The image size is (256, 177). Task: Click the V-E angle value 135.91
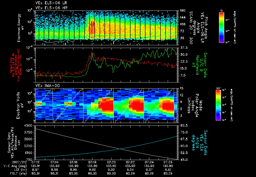35,166
